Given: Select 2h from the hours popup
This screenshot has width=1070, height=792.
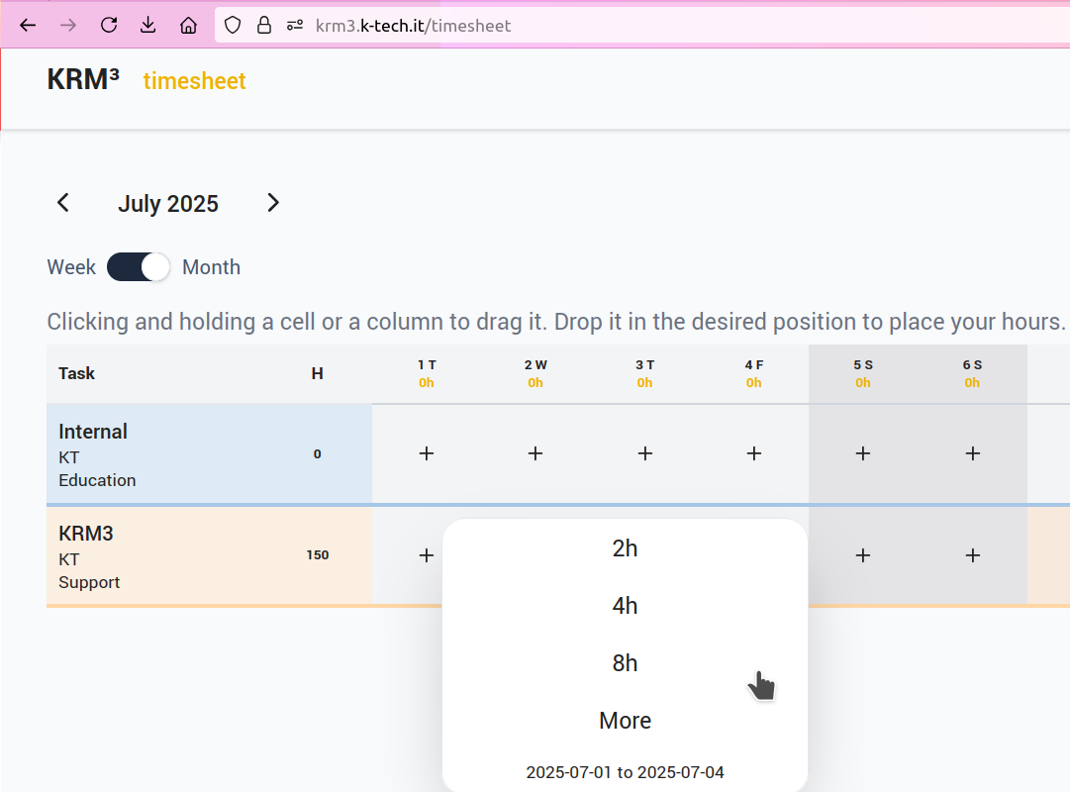Looking at the screenshot, I should 625,548.
